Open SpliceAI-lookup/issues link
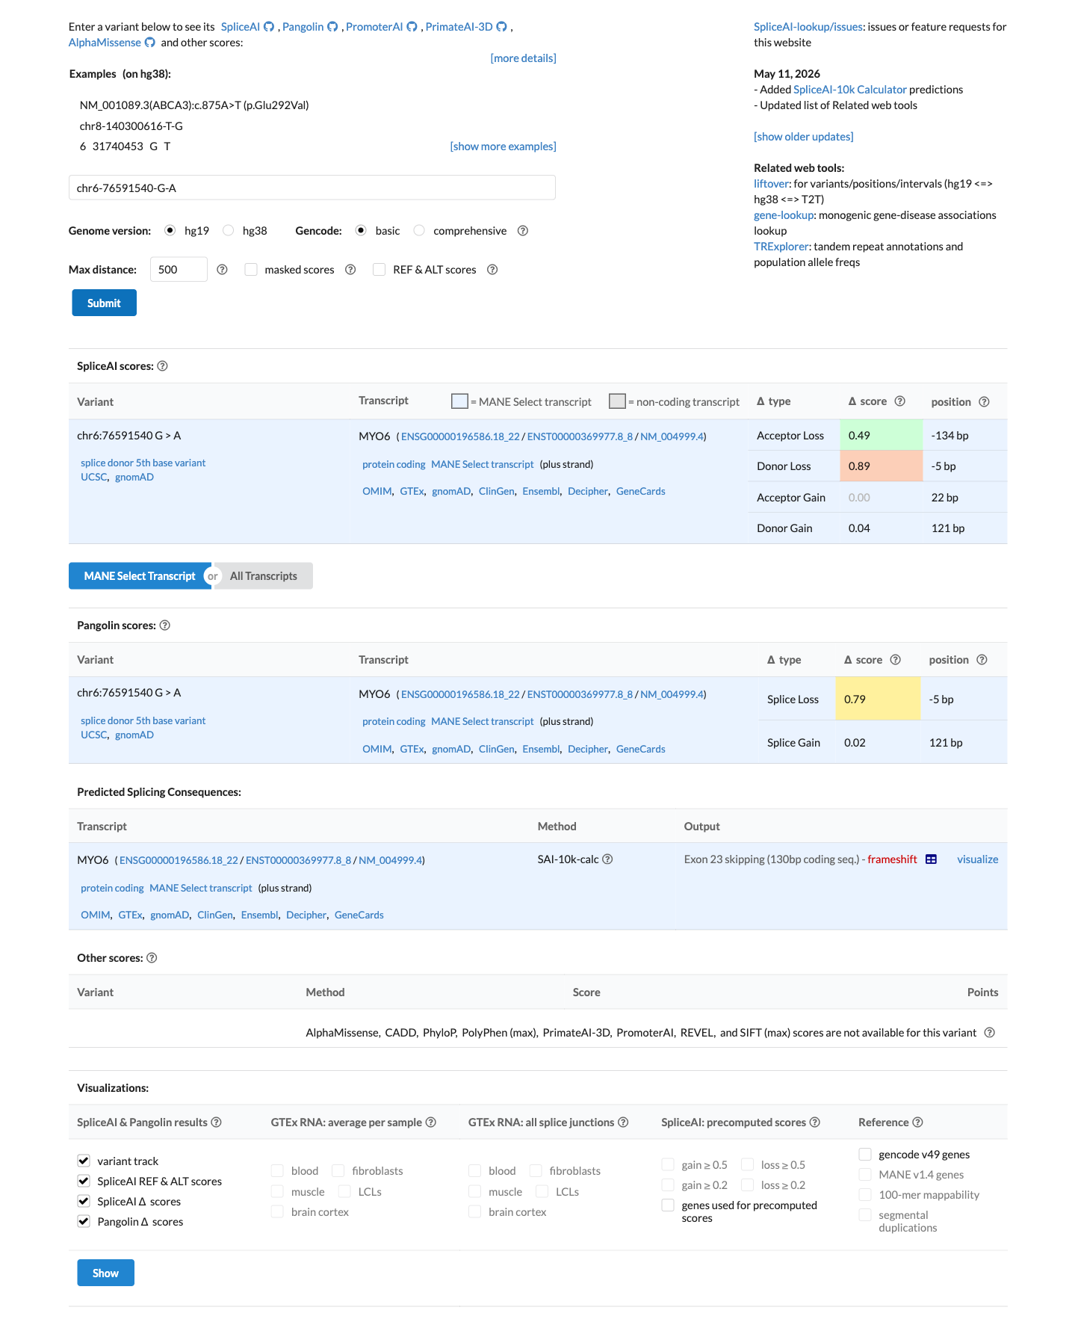Viewport: 1075px width, 1328px height. tap(808, 27)
